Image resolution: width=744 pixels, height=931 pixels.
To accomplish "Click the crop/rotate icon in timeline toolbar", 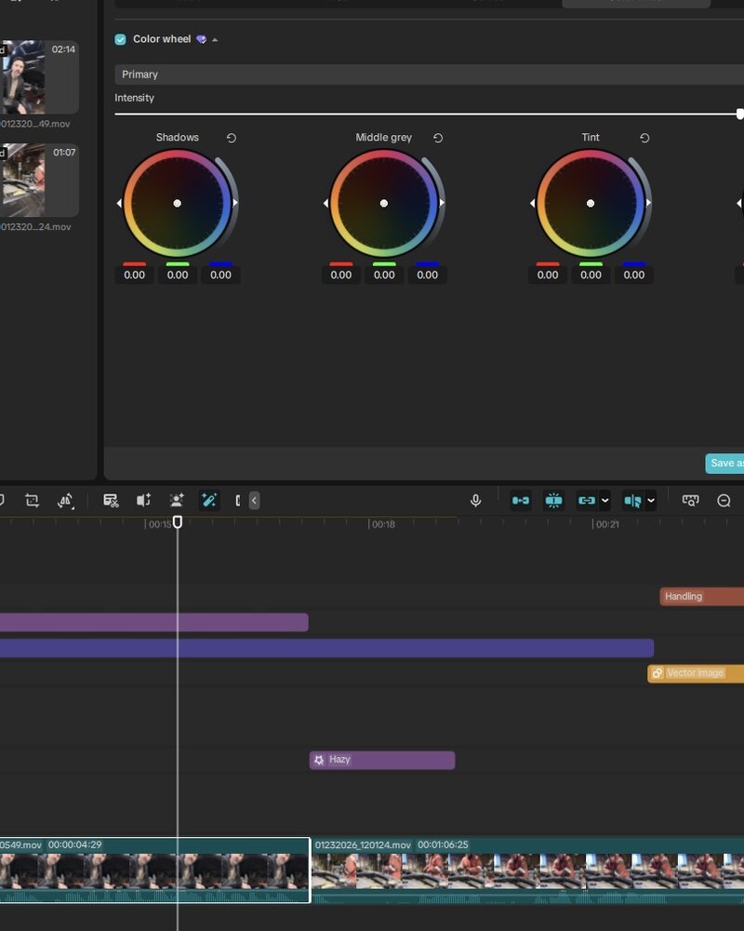I will click(x=32, y=501).
